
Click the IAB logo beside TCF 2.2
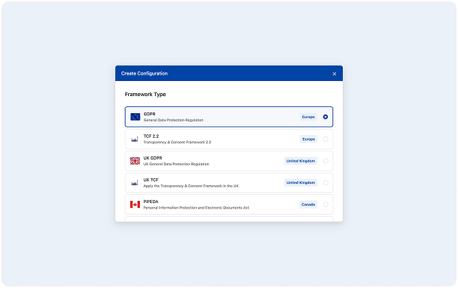pos(135,139)
